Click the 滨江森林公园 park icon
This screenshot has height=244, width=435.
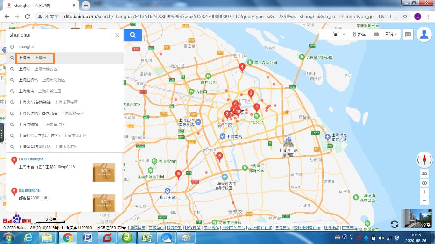point(250,62)
